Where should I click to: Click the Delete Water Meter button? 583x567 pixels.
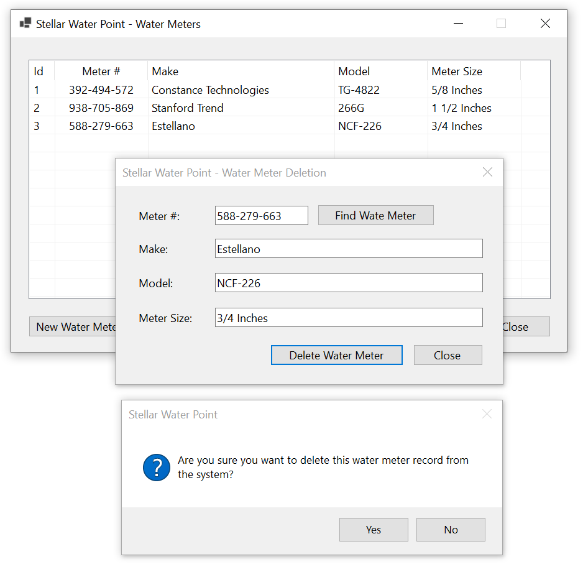click(x=336, y=355)
